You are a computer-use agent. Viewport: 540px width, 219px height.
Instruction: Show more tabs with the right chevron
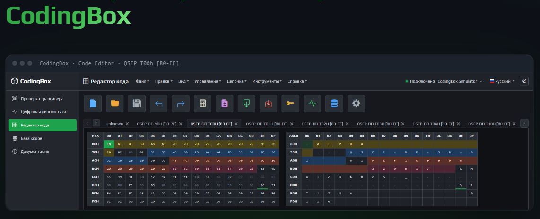pyautogui.click(x=524, y=124)
